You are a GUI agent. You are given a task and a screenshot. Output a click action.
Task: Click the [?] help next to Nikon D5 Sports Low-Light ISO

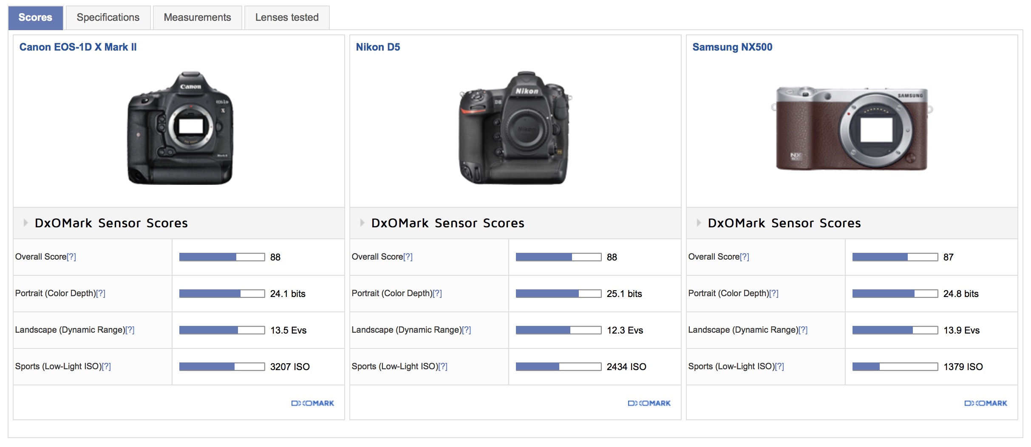pyautogui.click(x=443, y=366)
